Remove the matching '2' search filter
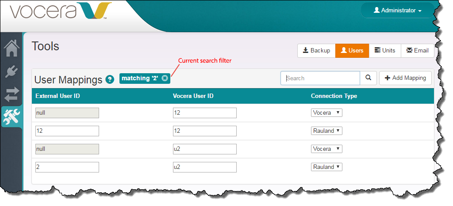Viewport: 453px width, 206px height. click(165, 78)
